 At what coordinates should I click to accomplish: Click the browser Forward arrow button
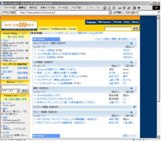pyautogui.click(x=98, y=8)
